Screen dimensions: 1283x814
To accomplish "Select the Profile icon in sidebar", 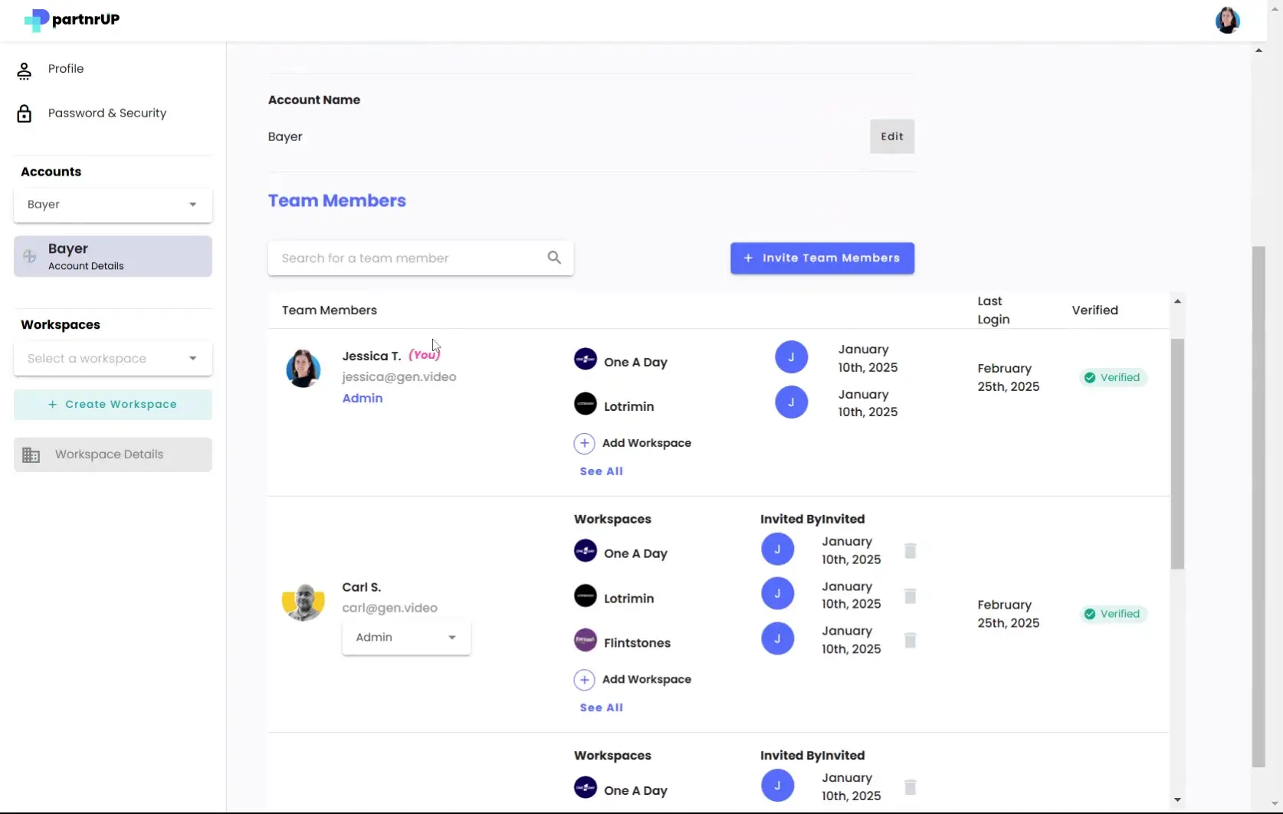I will point(24,69).
